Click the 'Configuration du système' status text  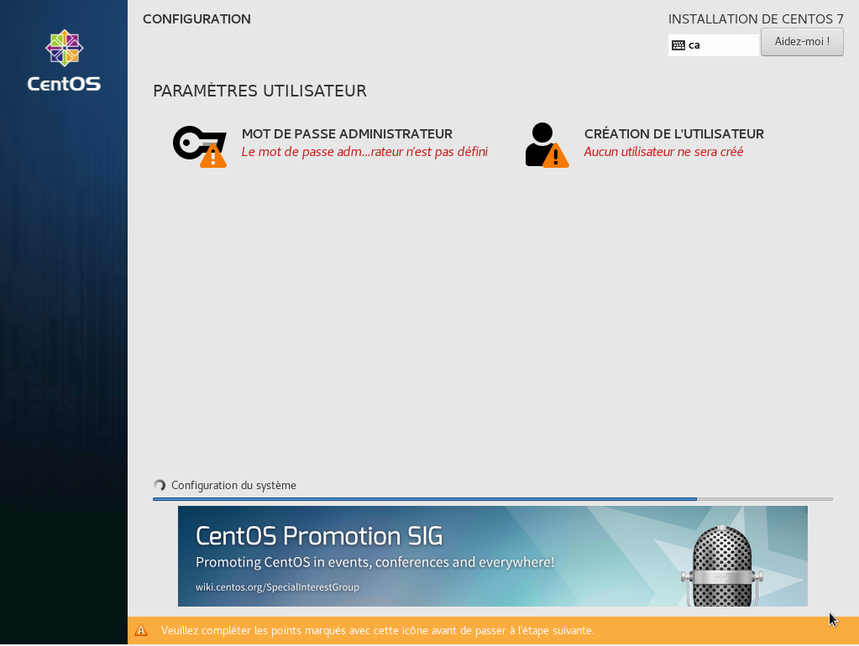coord(233,486)
